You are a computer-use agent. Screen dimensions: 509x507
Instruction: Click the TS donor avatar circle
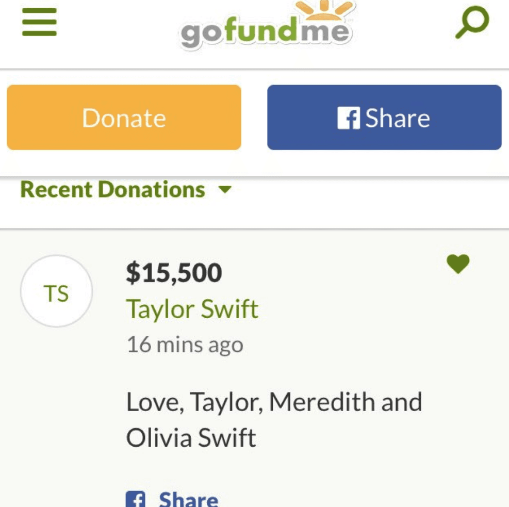(56, 291)
